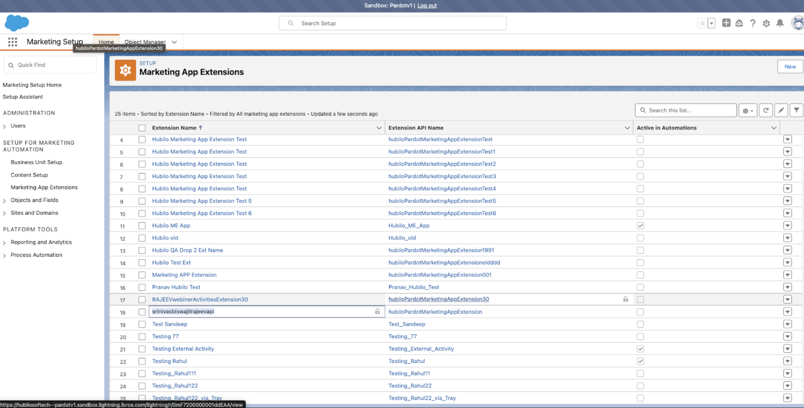Open Extension Name column menu chevron
The width and height of the screenshot is (804, 408).
[379, 128]
